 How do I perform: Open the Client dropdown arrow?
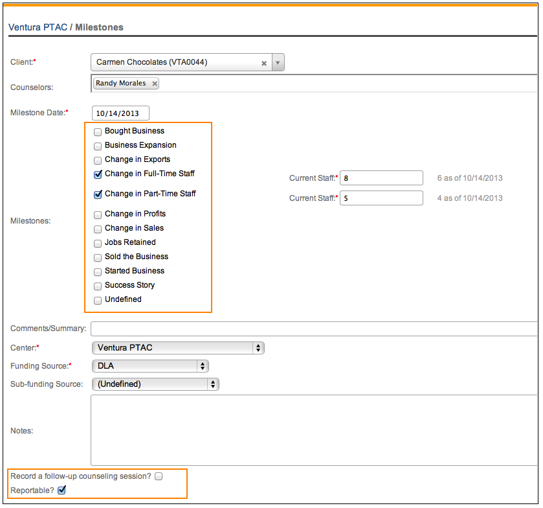(278, 63)
